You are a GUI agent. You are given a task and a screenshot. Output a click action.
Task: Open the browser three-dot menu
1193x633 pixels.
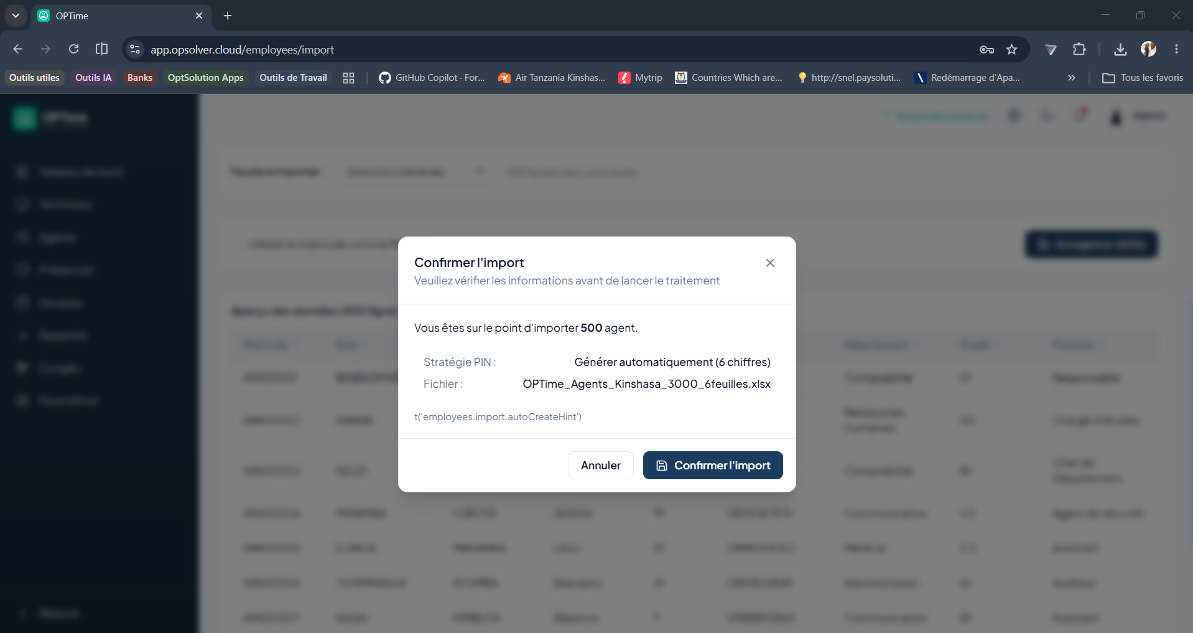(1176, 49)
